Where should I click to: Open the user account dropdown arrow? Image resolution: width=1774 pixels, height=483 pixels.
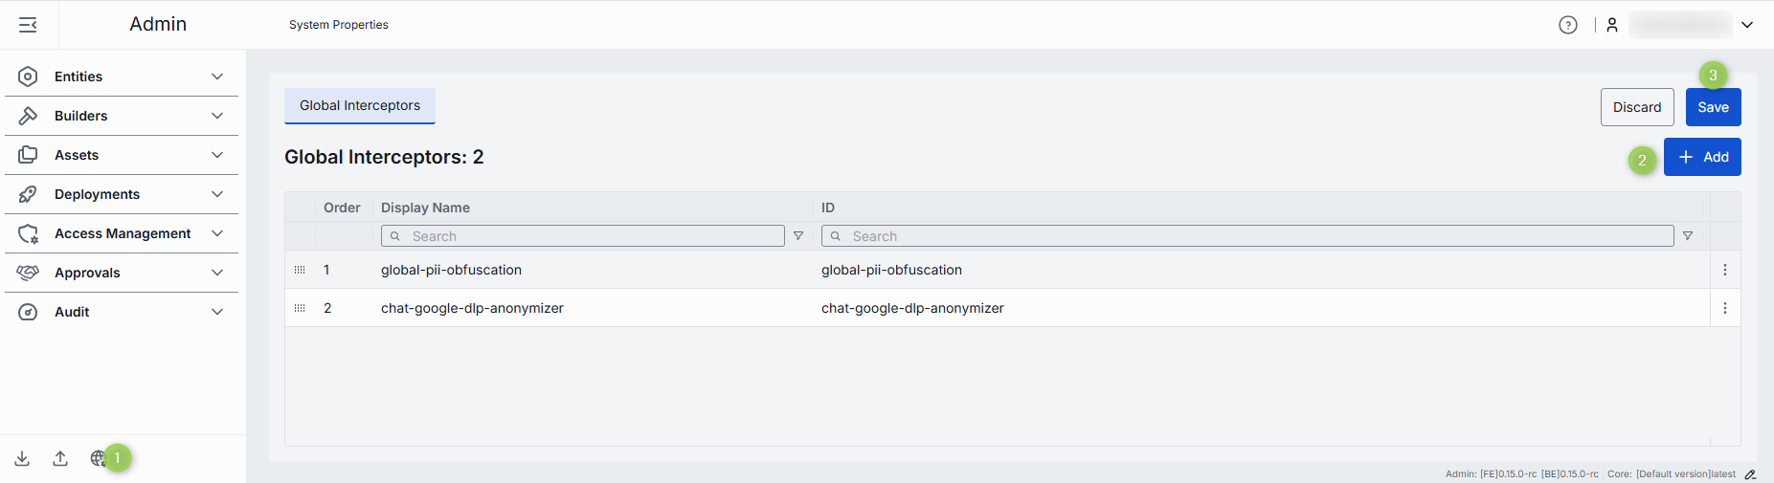[1747, 25]
